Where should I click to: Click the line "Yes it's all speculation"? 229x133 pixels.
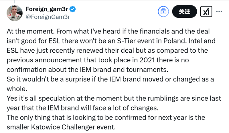(x=114, y=98)
